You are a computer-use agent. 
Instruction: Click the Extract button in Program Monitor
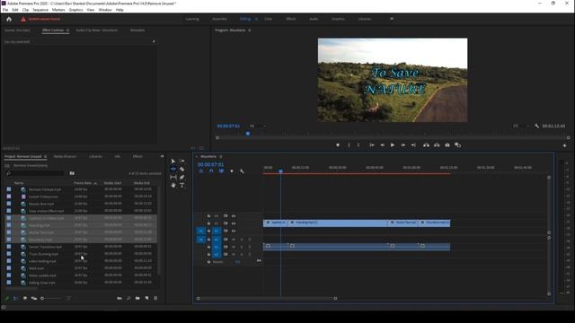pyautogui.click(x=437, y=145)
